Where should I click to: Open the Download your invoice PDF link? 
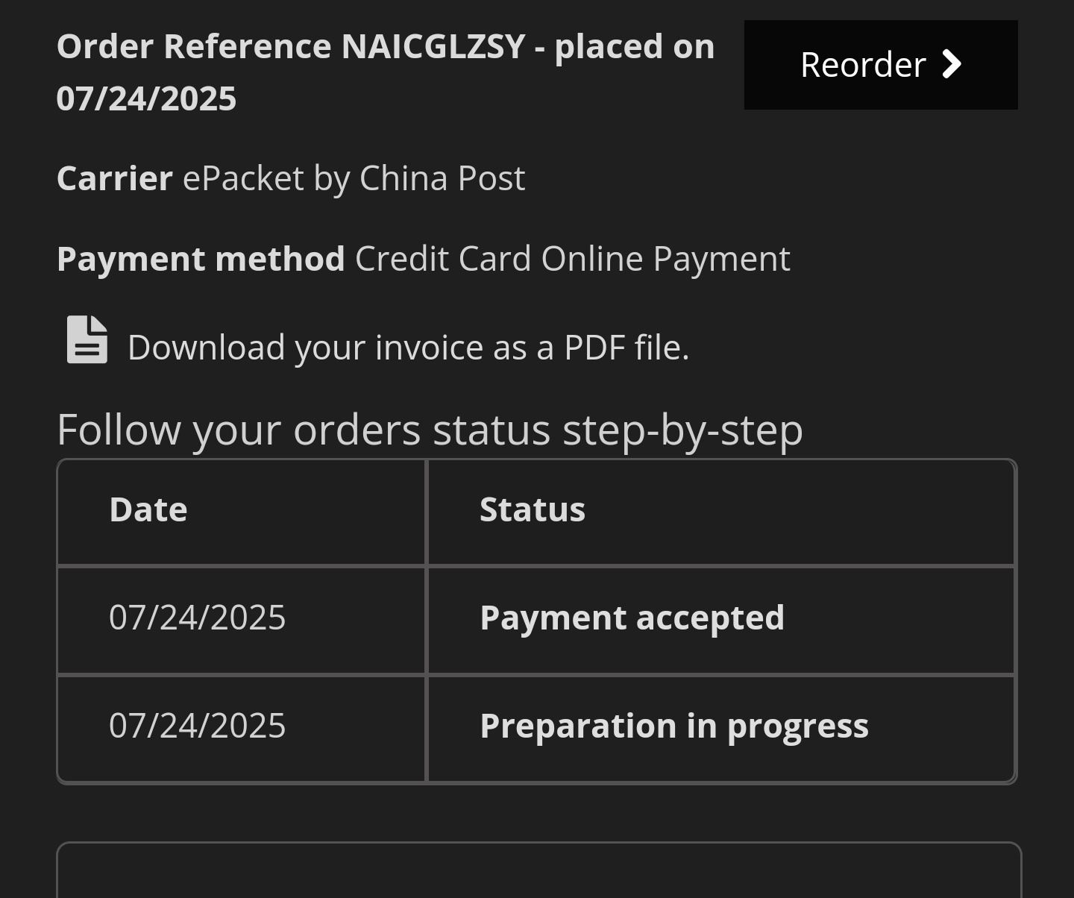408,348
